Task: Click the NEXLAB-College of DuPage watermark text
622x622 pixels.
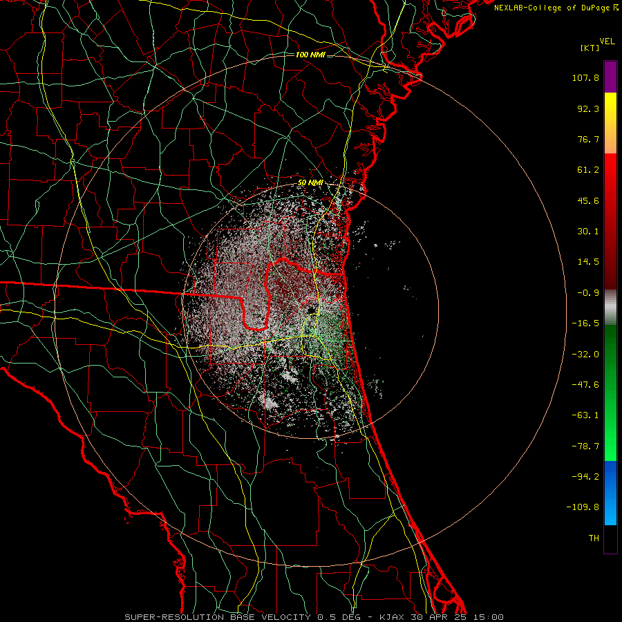Action: click(x=556, y=8)
